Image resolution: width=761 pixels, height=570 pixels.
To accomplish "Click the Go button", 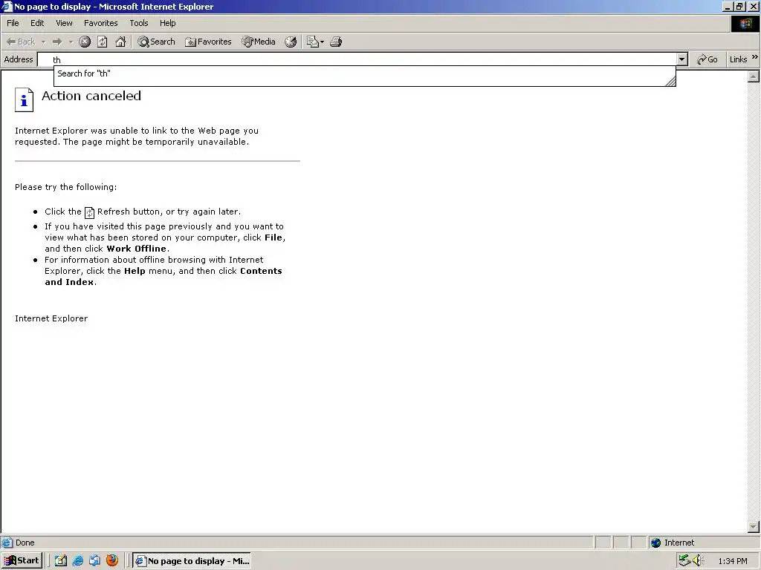I will pos(707,59).
